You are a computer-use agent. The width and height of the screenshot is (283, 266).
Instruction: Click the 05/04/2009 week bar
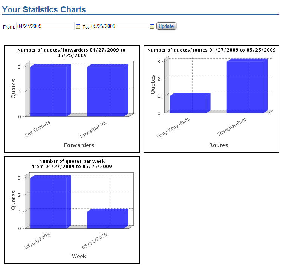pyautogui.click(x=49, y=202)
